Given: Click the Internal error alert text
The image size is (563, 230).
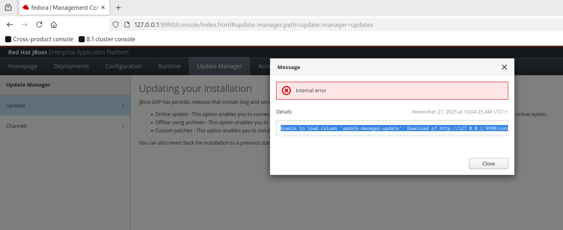Looking at the screenshot, I should pyautogui.click(x=311, y=91).
